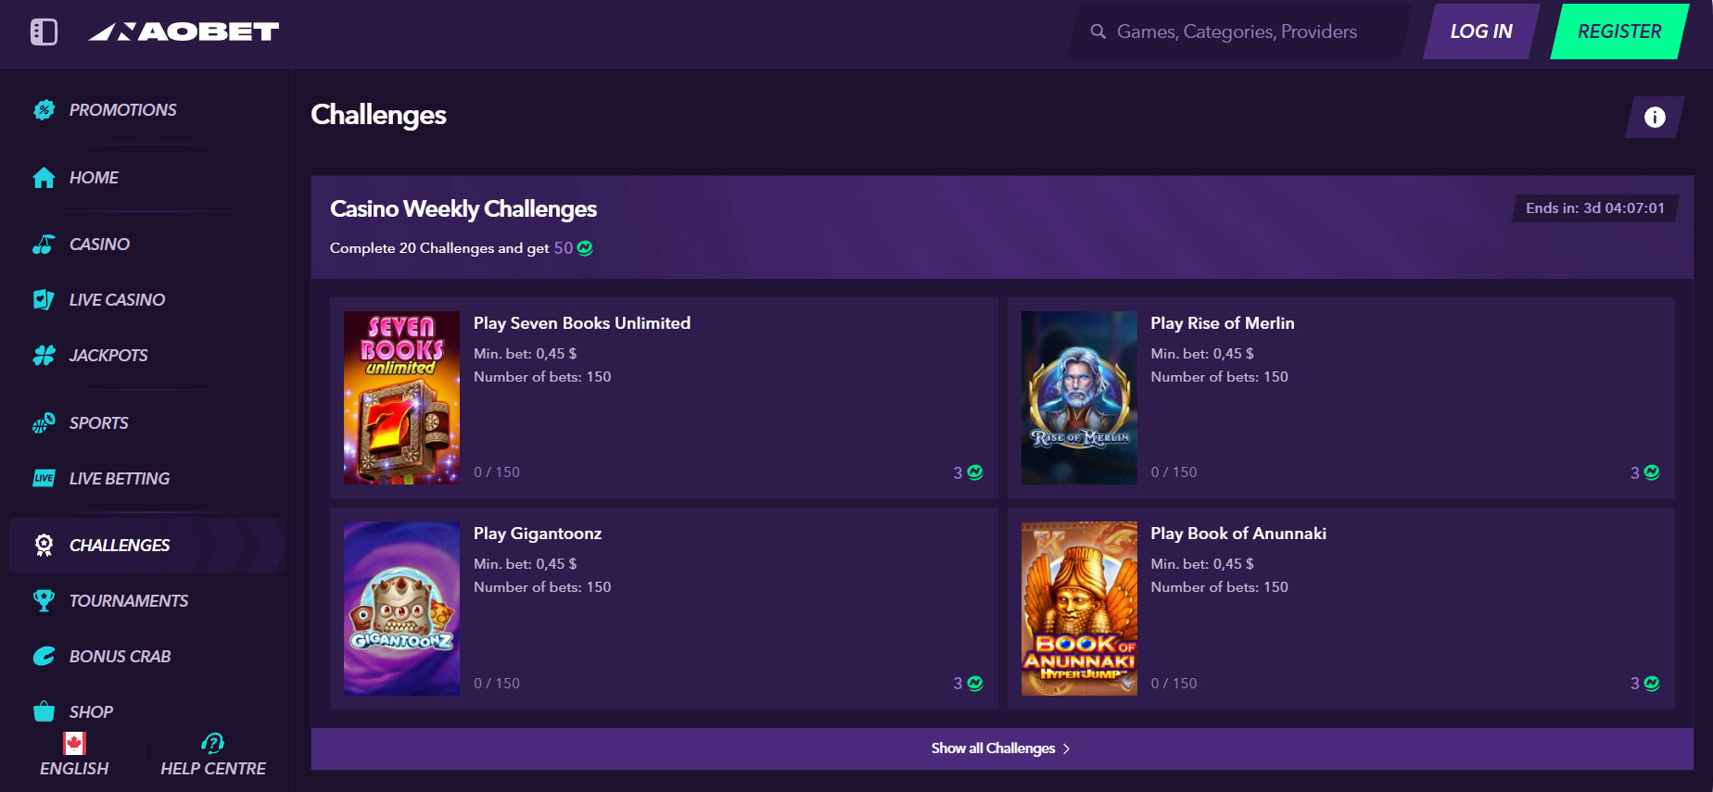Viewport: 1713px width, 792px height.
Task: Open Book of Anunnaki game thumbnail
Action: pyautogui.click(x=1079, y=609)
